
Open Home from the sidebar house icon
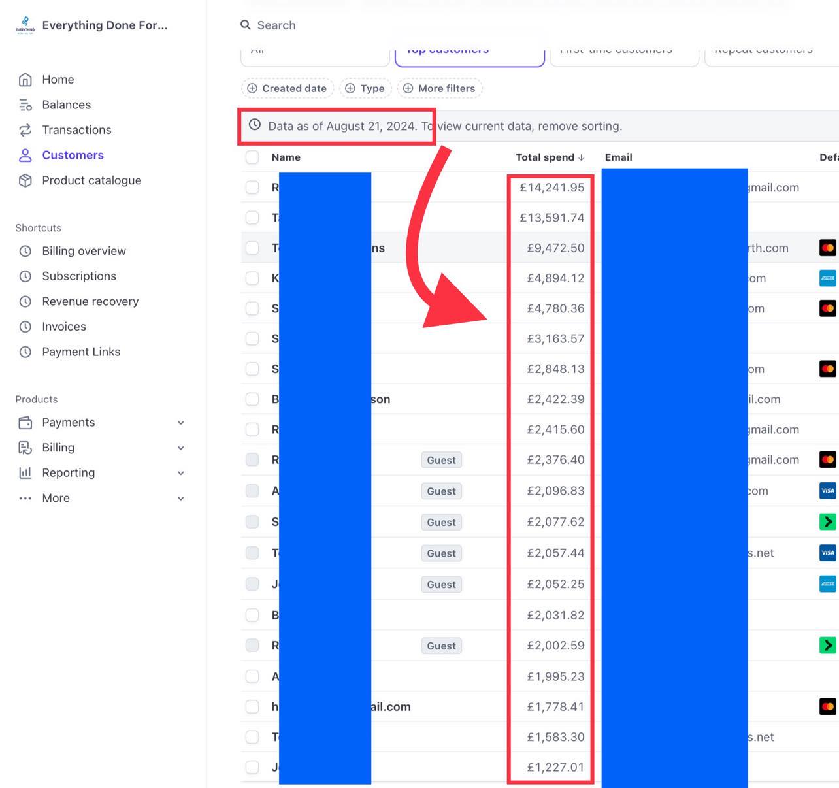click(x=25, y=80)
